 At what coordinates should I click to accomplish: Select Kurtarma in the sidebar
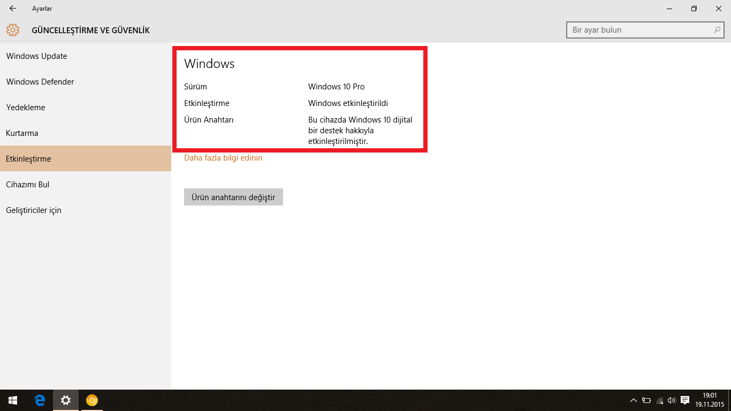22,133
